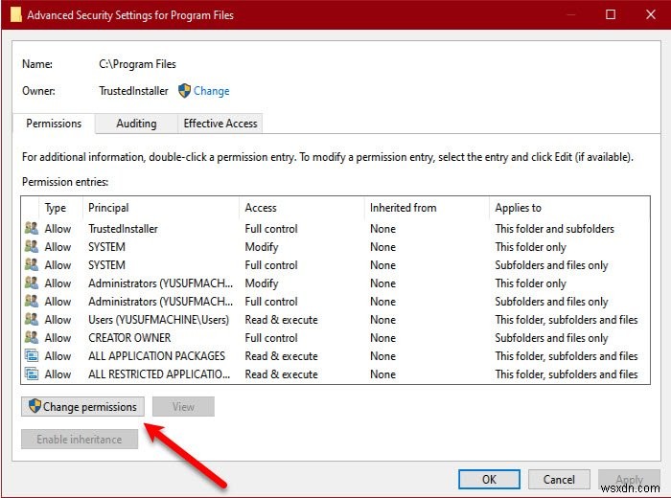The height and width of the screenshot is (498, 671).
Task: Click the TrustedInstaller owner value
Action: 133,91
